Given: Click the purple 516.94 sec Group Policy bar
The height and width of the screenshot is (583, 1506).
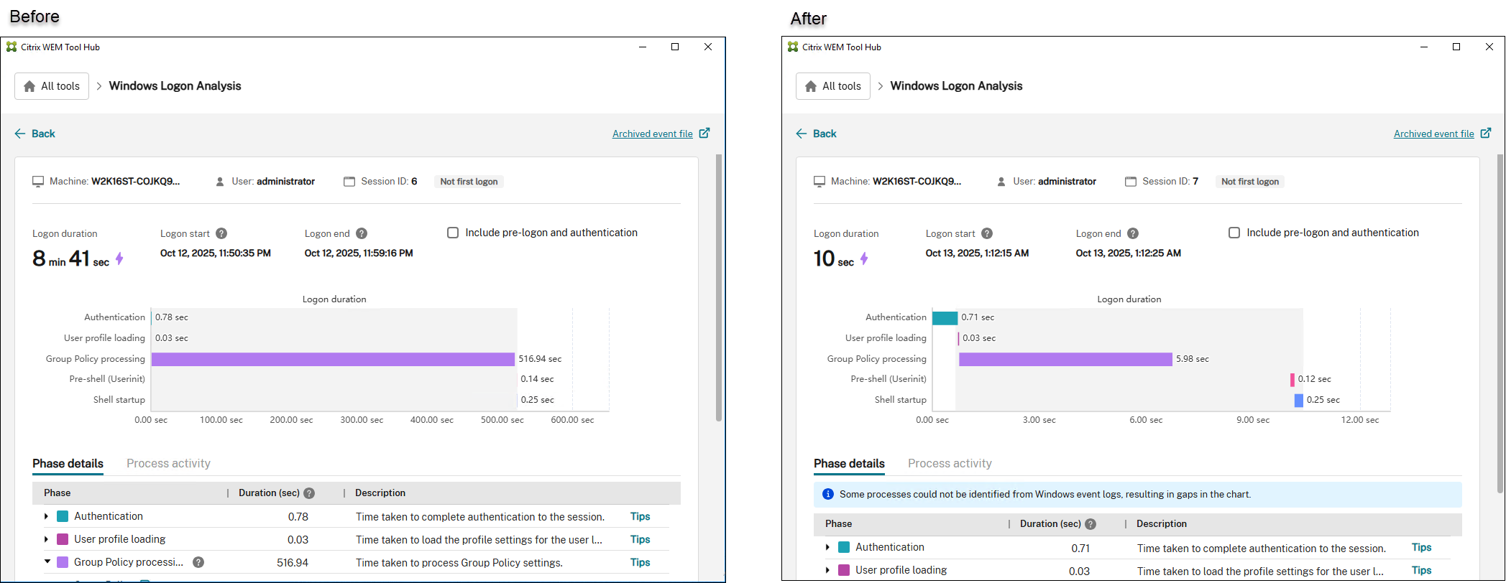Looking at the screenshot, I should pos(333,359).
